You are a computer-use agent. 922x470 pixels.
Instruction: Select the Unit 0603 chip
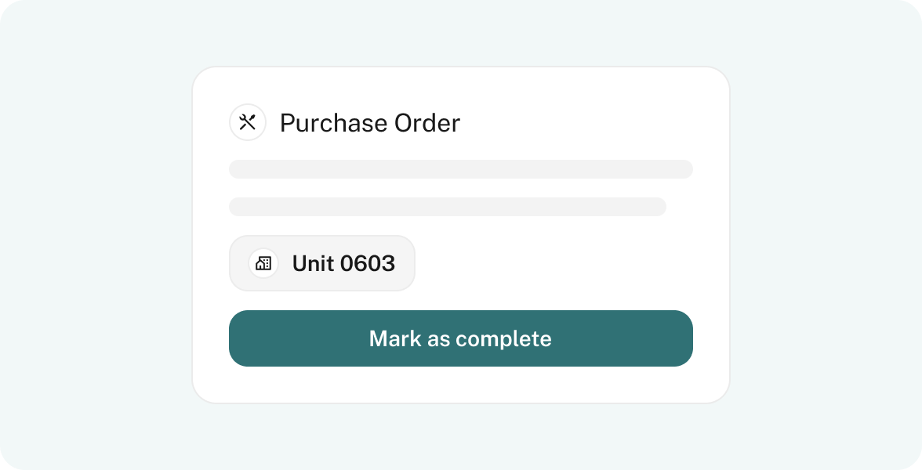(x=322, y=263)
